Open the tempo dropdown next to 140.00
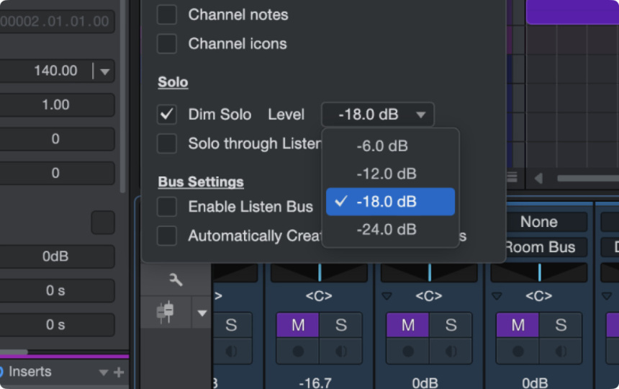Screen dimensions: 619x389 104,71
